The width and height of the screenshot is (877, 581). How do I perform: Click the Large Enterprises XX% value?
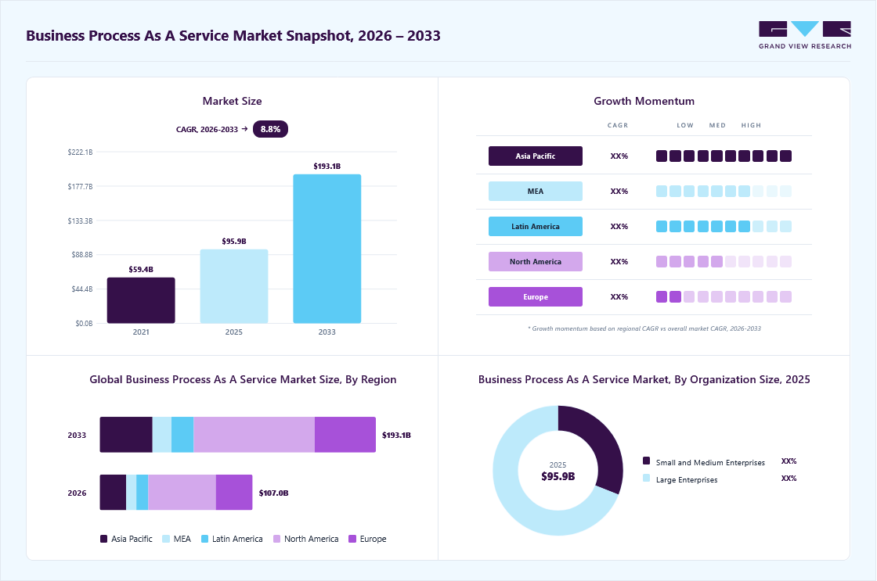coord(789,479)
